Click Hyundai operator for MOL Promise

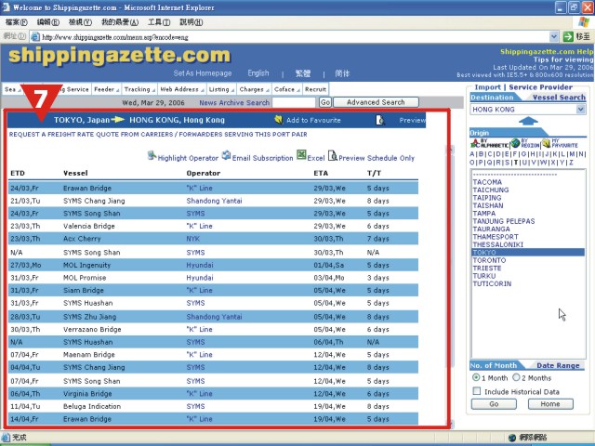click(x=200, y=278)
